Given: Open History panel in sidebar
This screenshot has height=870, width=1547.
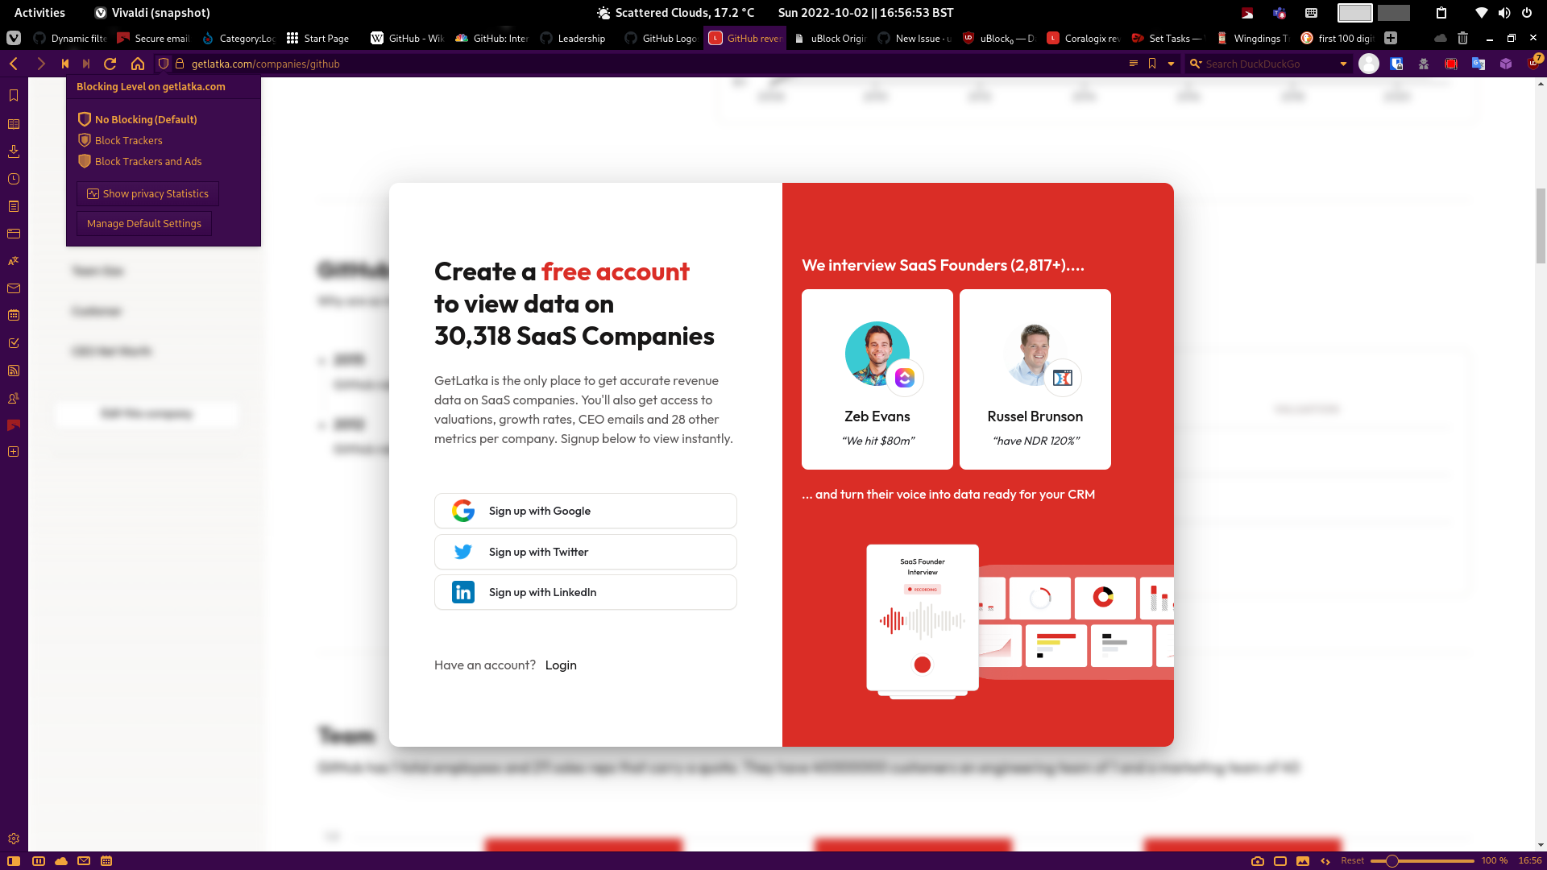Looking at the screenshot, I should pyautogui.click(x=14, y=179).
